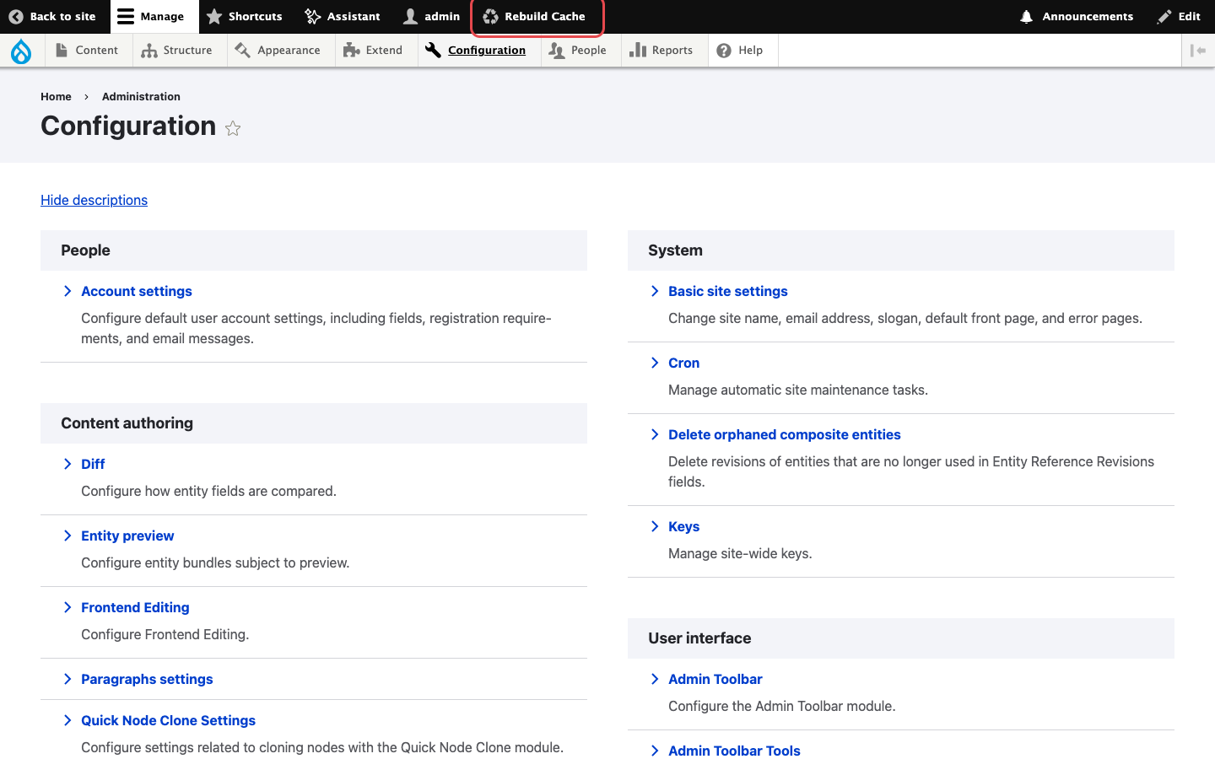This screenshot has height=759, width=1215.
Task: Click the admin user icon
Action: click(x=411, y=16)
